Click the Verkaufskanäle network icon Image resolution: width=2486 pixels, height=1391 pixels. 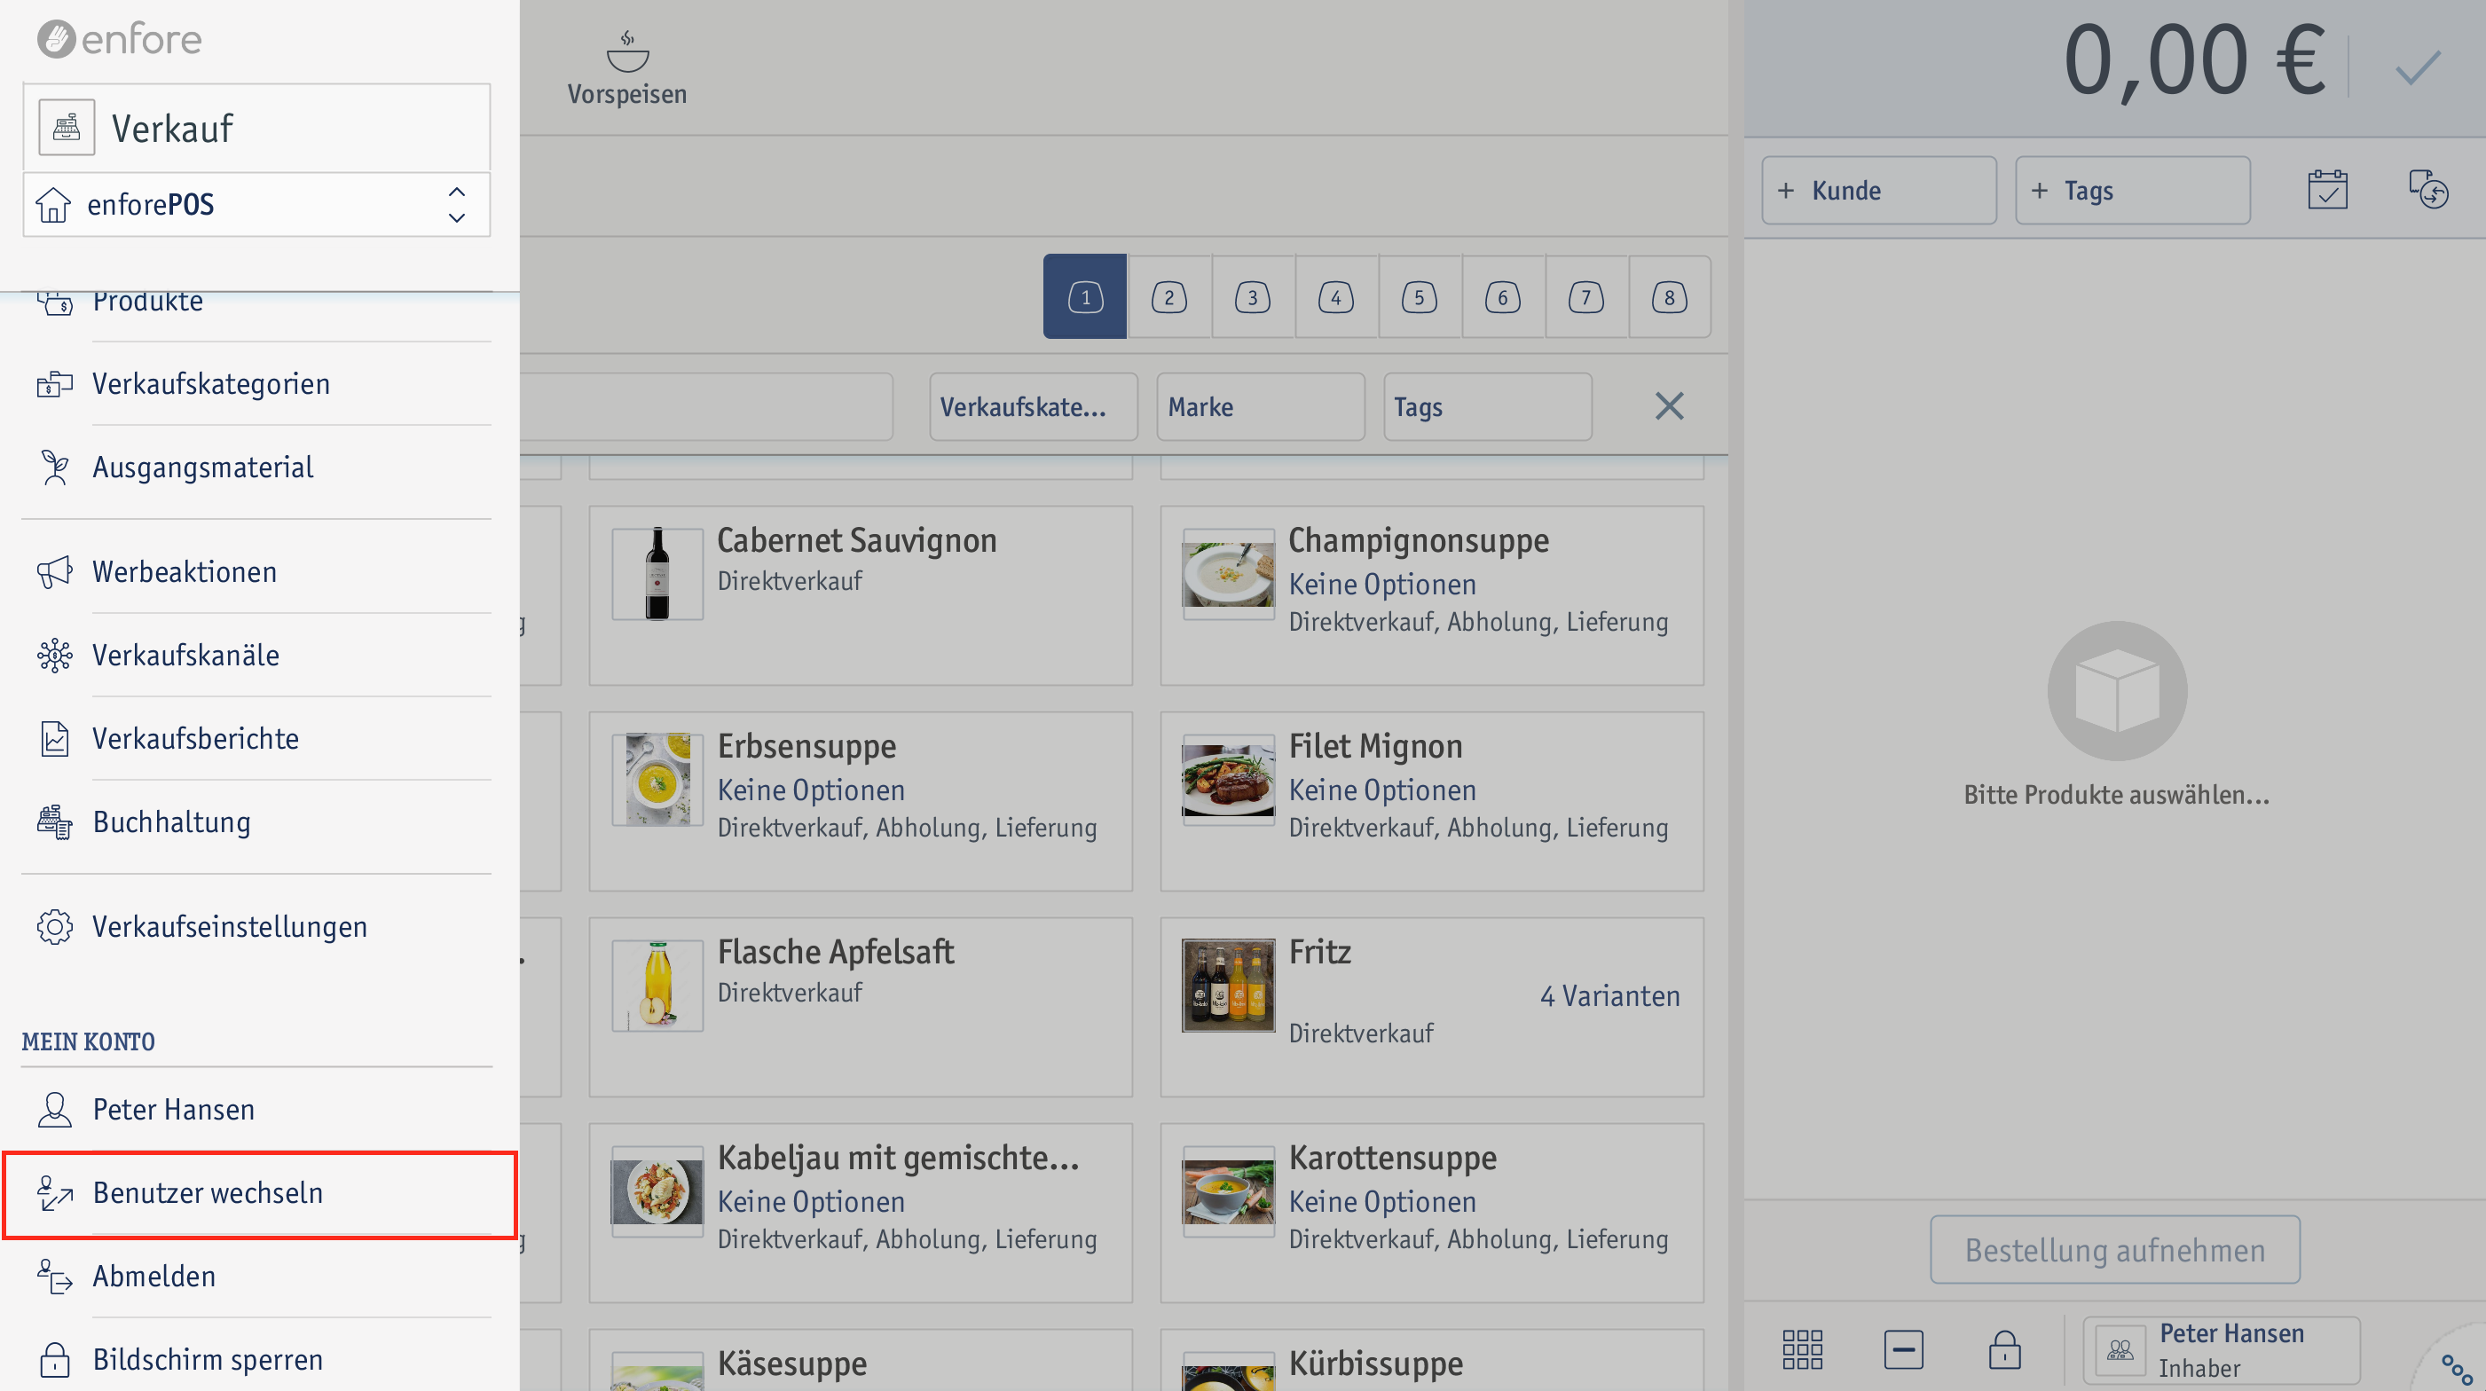pos(55,655)
